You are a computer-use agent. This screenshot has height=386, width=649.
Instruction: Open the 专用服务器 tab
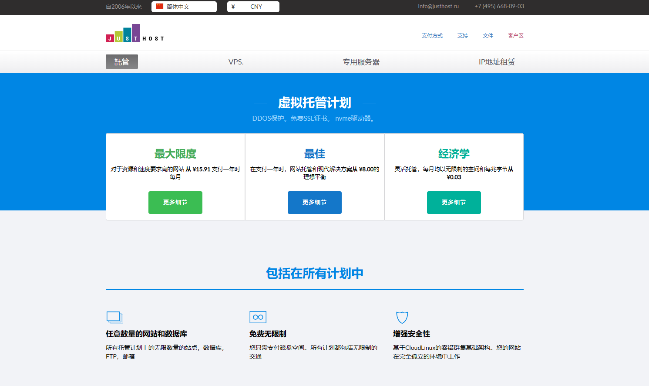point(361,62)
